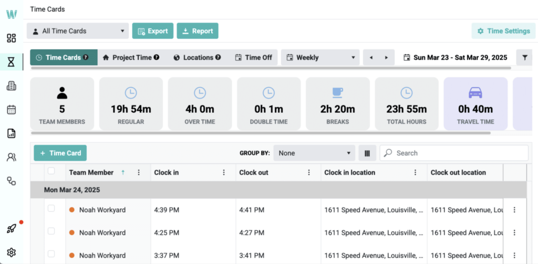Click the rocket icon with notification dot
The height and width of the screenshot is (264, 538).
[x=11, y=228]
